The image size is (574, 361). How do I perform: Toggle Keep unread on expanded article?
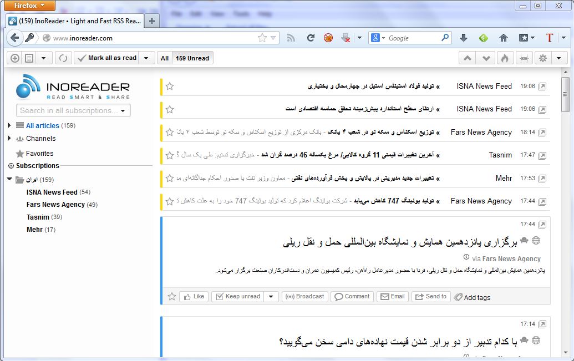(x=238, y=297)
